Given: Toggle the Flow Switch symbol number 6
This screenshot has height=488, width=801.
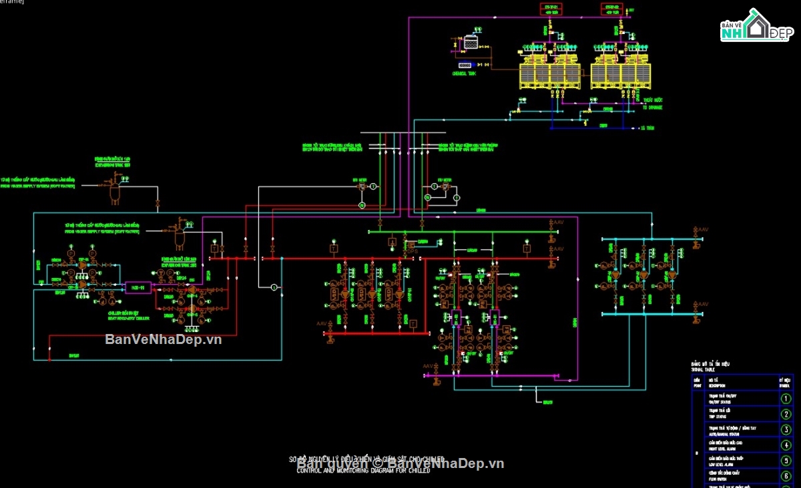Looking at the screenshot, I should pyautogui.click(x=786, y=475).
